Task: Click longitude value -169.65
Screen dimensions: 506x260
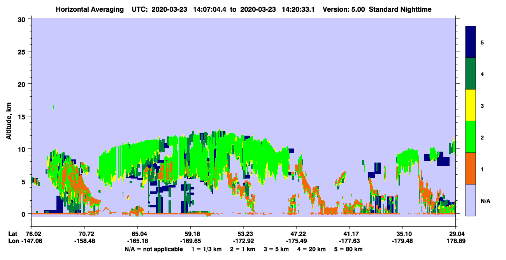Action: (x=191, y=241)
